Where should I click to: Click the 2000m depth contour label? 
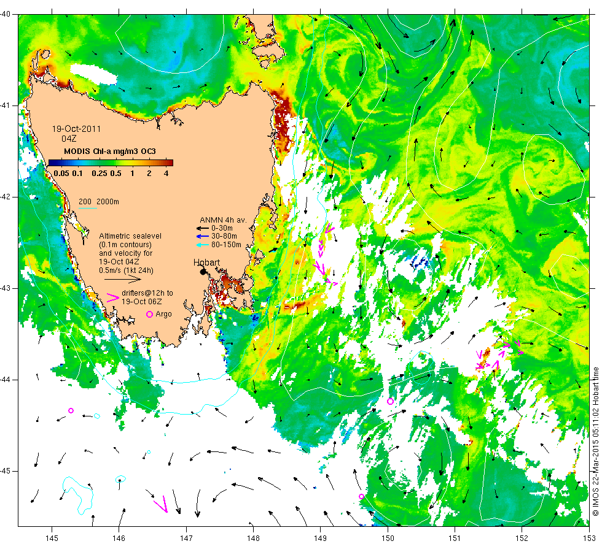point(107,202)
